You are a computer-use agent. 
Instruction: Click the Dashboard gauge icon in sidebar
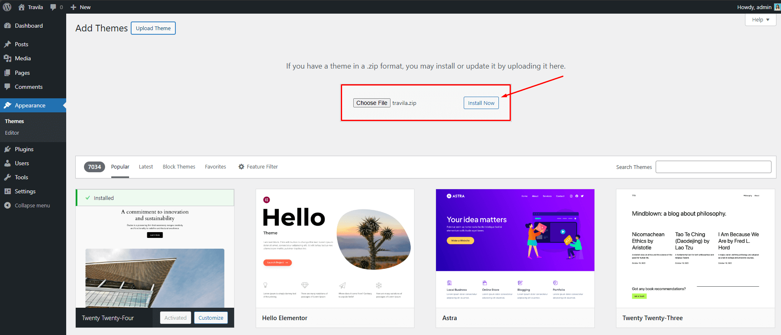(7, 26)
